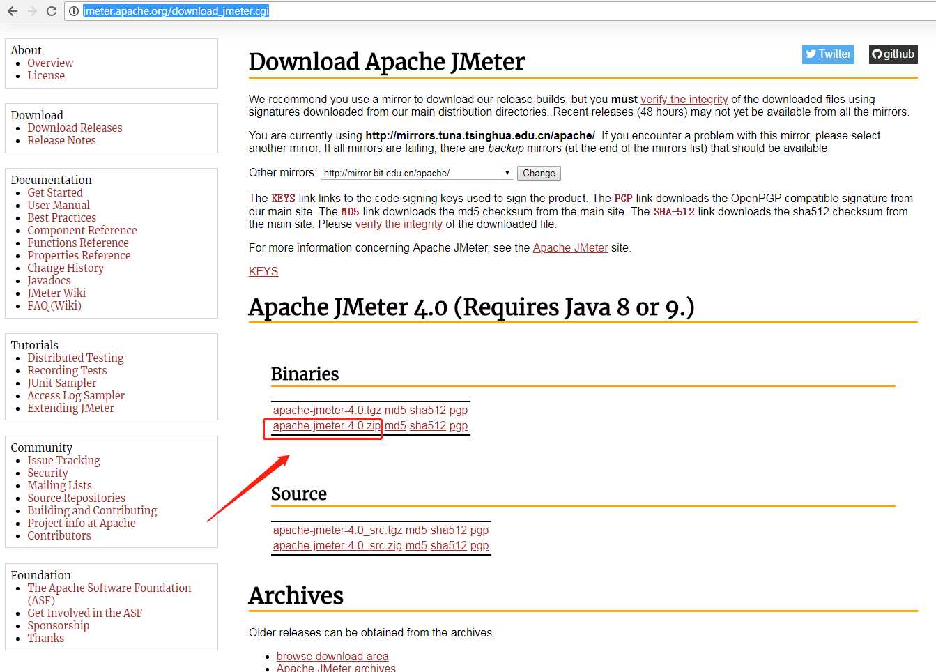
Task: Open the github button link
Action: click(x=893, y=54)
